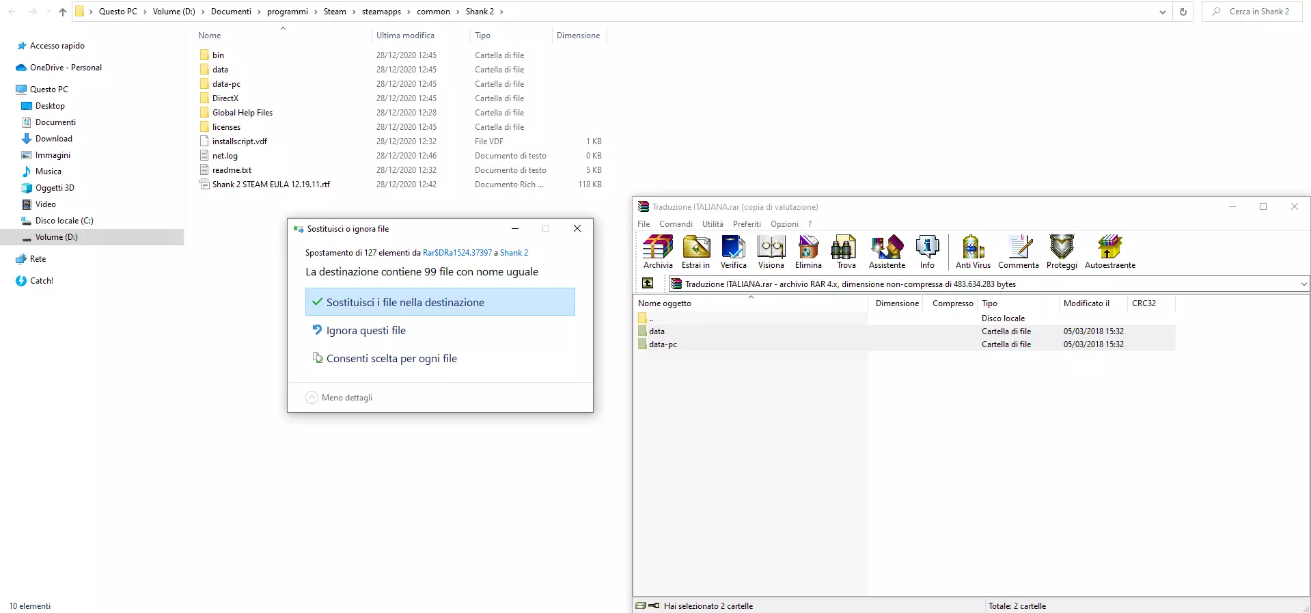
Task: Click the Commenta toolbar icon
Action: coord(1018,251)
